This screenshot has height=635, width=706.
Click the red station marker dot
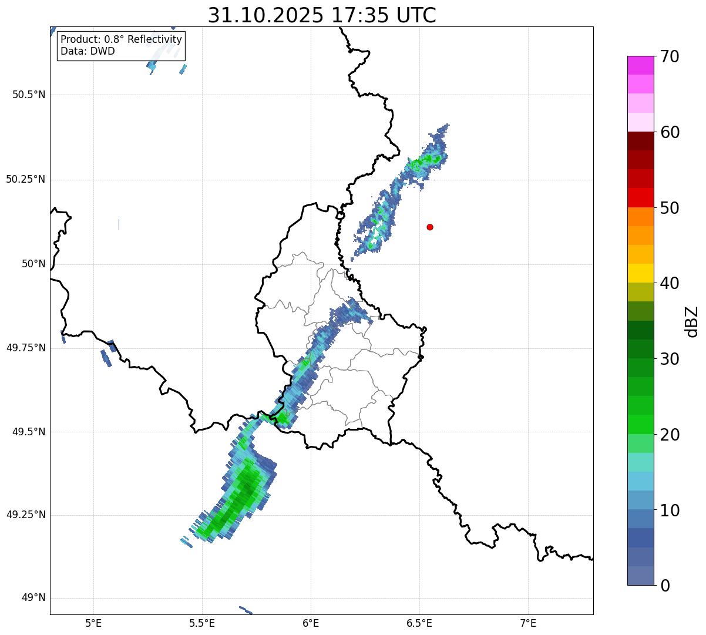[430, 227]
